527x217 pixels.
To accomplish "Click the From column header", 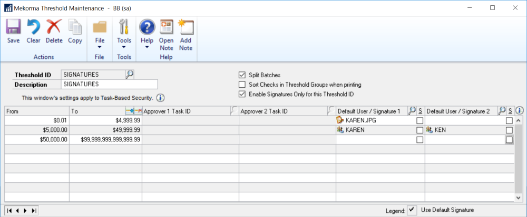I will click(x=37, y=111).
